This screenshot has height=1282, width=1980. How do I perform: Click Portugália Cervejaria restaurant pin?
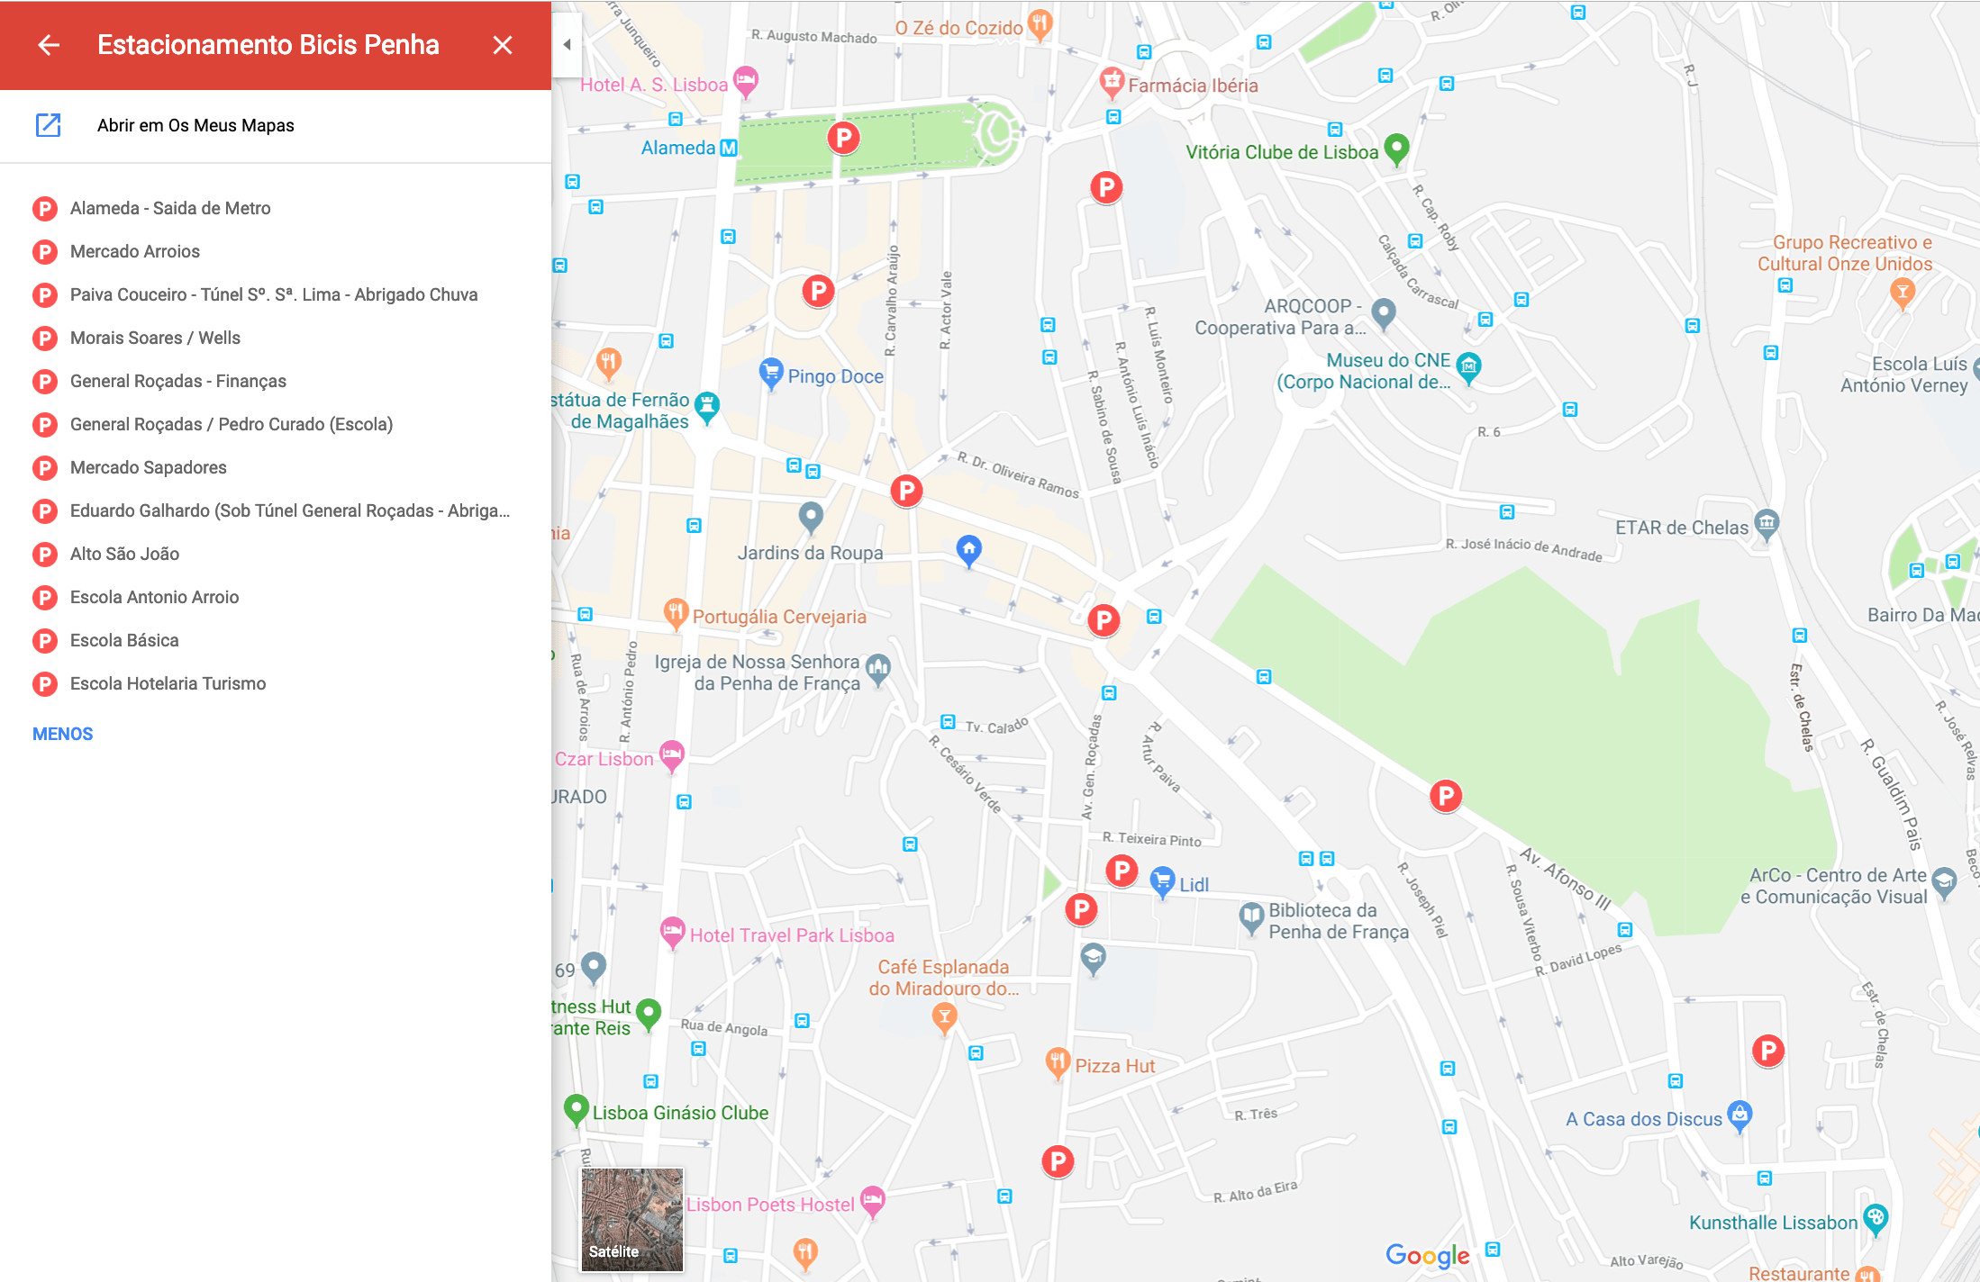pyautogui.click(x=676, y=613)
